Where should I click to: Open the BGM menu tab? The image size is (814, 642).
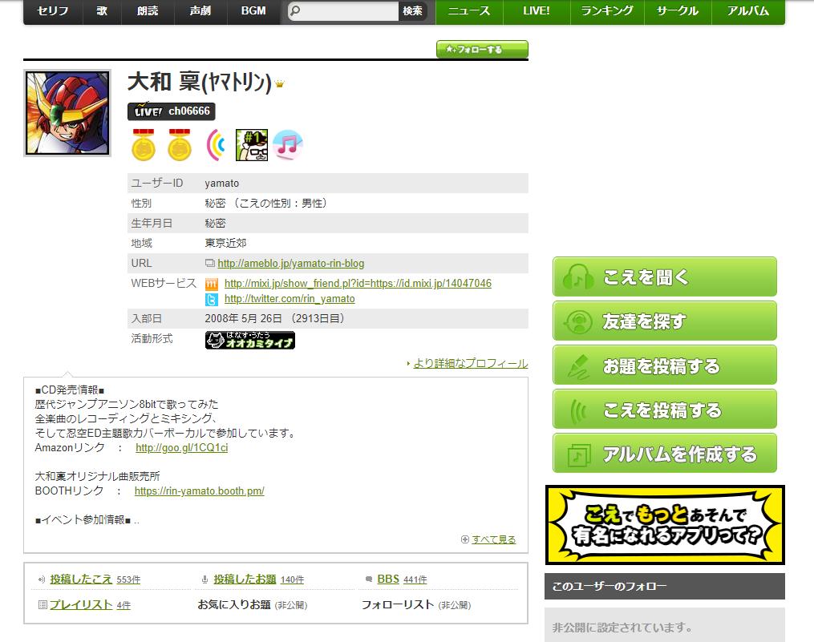point(253,11)
